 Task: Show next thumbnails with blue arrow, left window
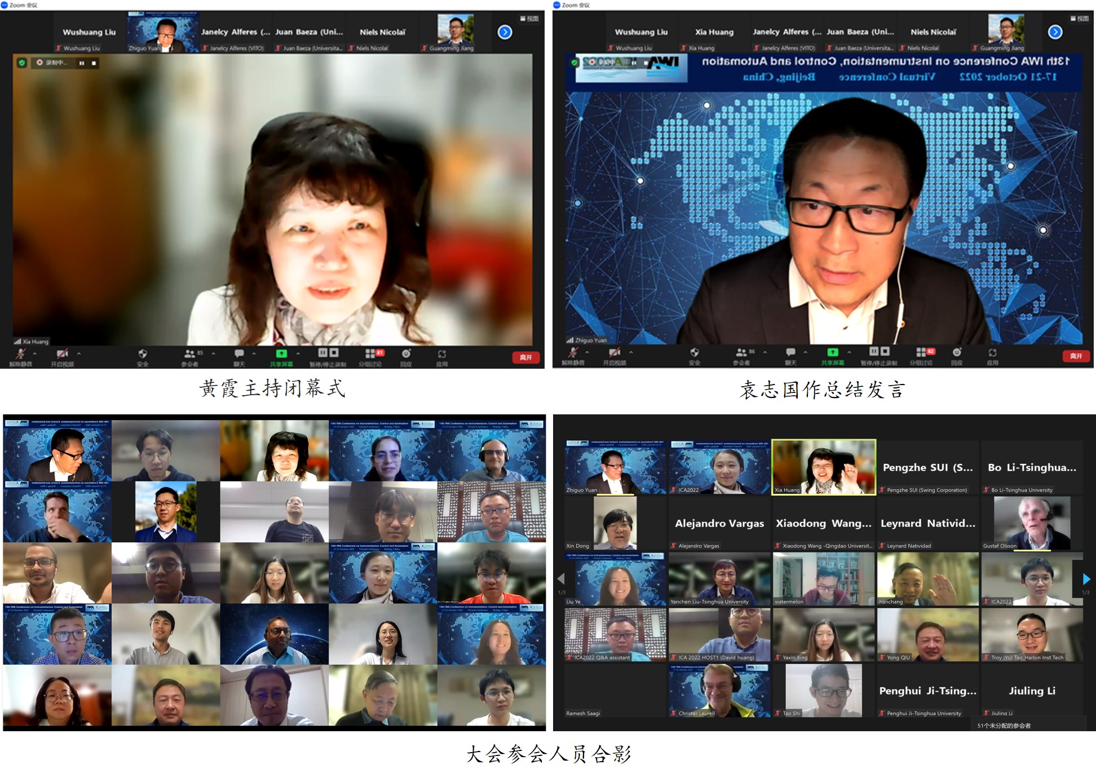pos(505,32)
